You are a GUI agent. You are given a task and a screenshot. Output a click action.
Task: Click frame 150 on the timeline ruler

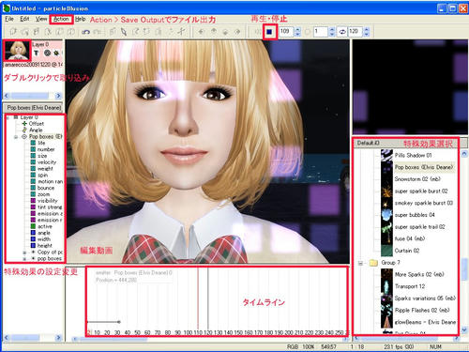(x=238, y=332)
